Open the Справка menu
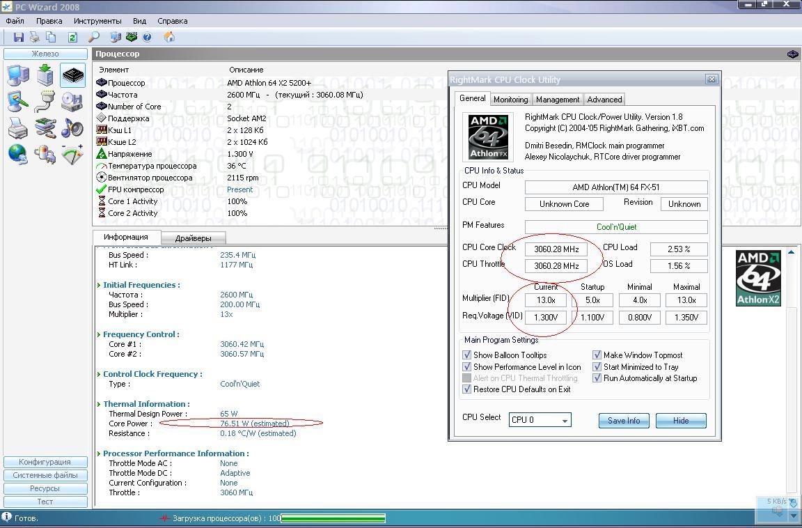This screenshot has height=528, width=802. point(173,21)
